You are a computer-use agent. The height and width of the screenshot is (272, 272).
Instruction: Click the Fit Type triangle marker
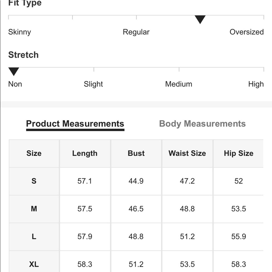tap(200, 20)
